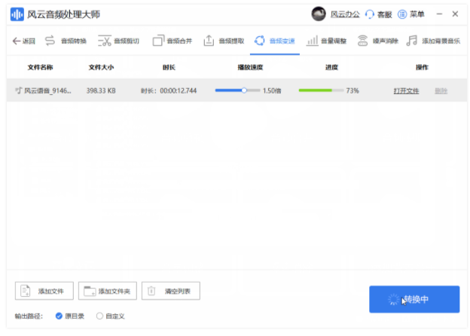Screen dimensions: 470x336
Task: Click the 风云音频处理大师 app logo icon
Action: coord(17,14)
